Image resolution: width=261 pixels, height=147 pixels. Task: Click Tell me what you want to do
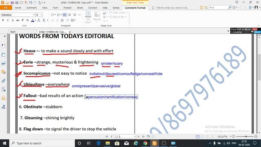172,8
